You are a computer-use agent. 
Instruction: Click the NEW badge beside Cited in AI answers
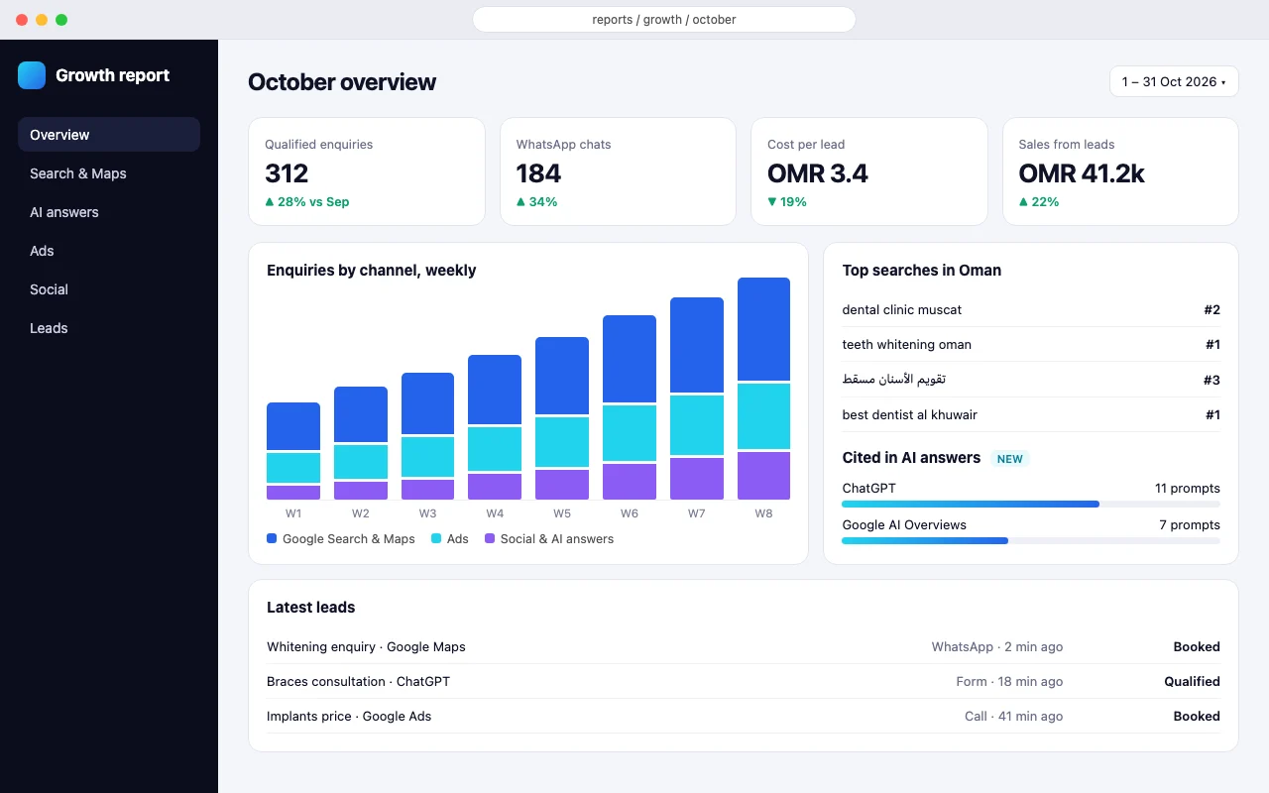pyautogui.click(x=1010, y=459)
